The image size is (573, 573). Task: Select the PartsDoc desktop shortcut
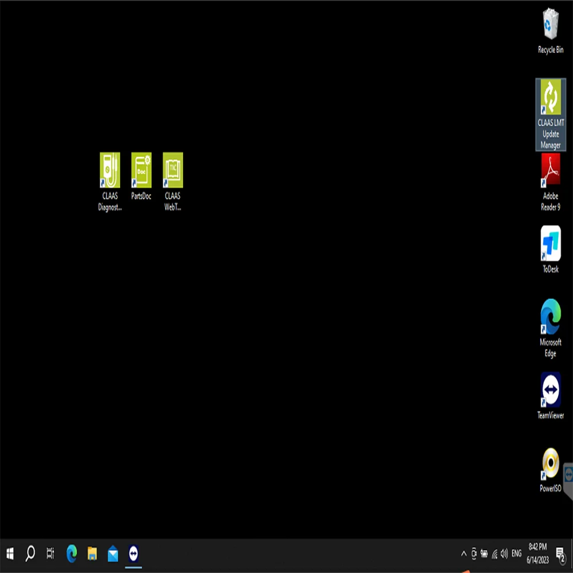tap(141, 176)
